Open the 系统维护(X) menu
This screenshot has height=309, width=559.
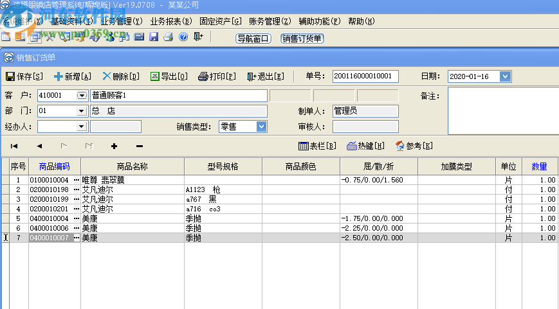click(x=22, y=21)
